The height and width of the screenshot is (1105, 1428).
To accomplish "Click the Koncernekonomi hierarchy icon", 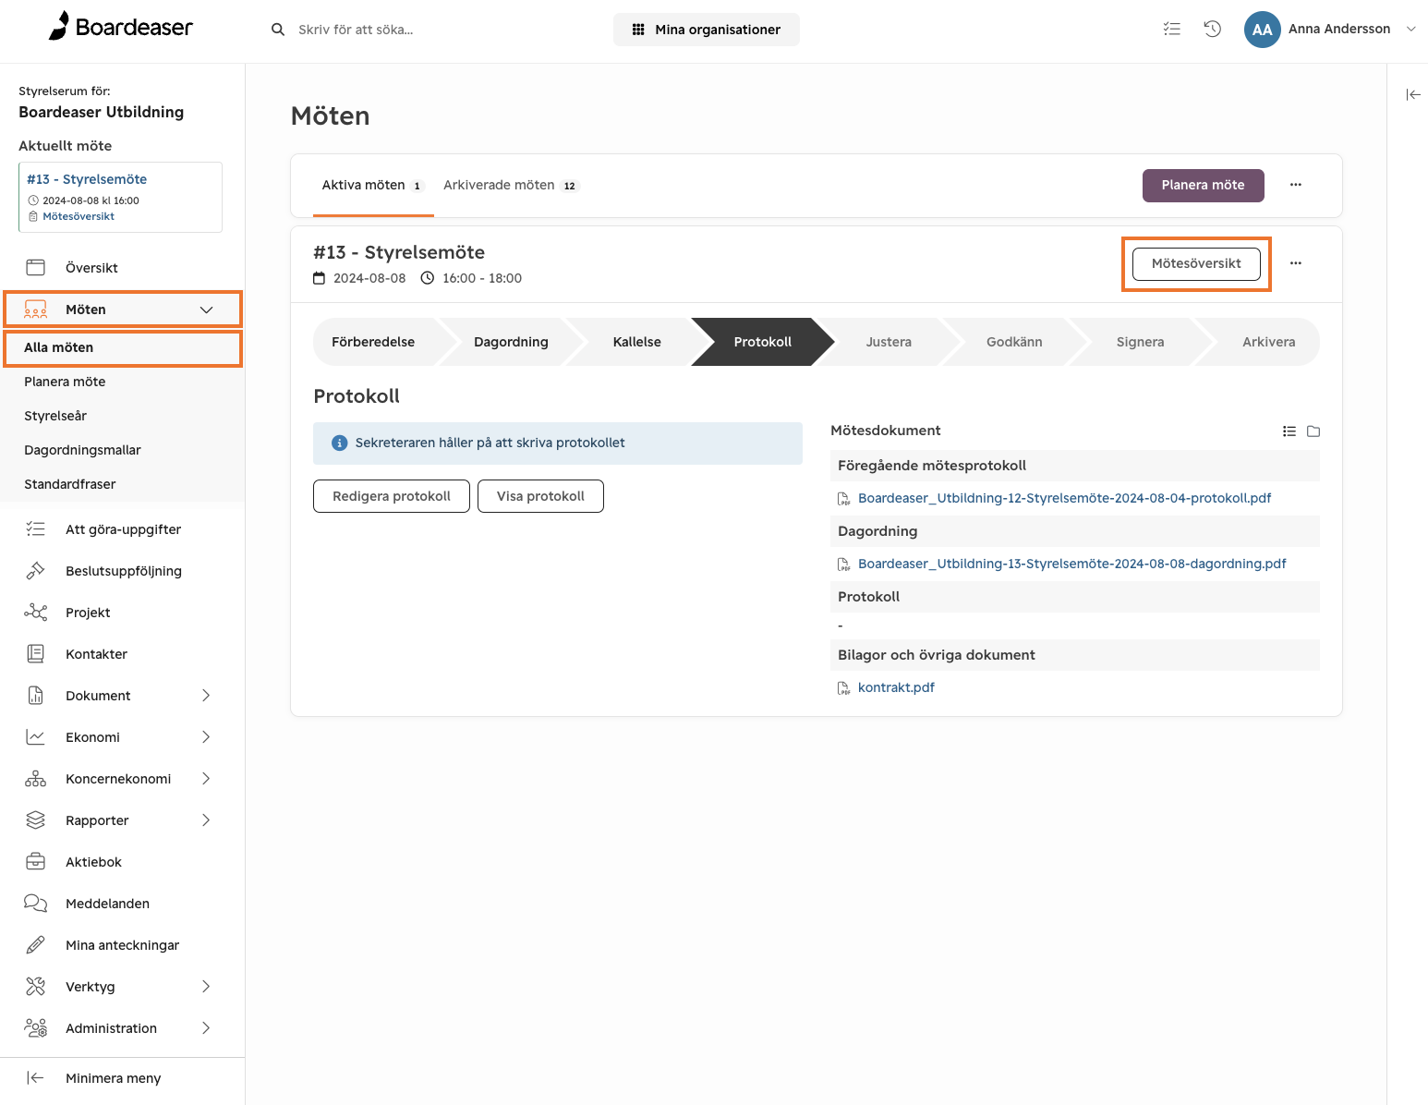I will coord(36,778).
